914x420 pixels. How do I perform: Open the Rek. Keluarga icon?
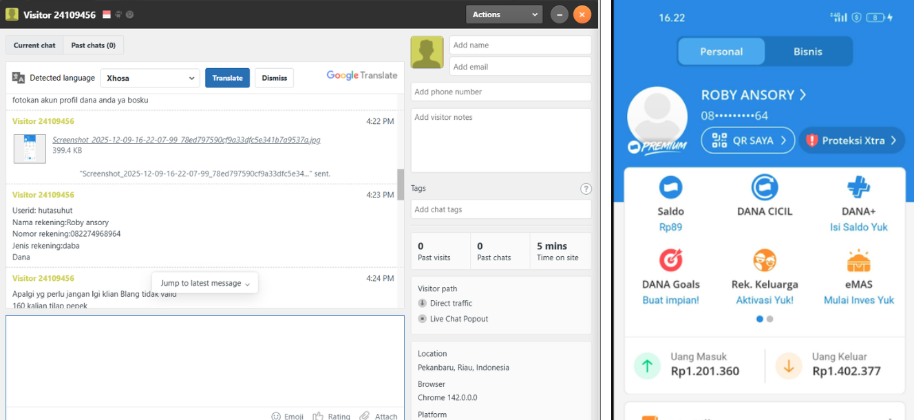765,260
